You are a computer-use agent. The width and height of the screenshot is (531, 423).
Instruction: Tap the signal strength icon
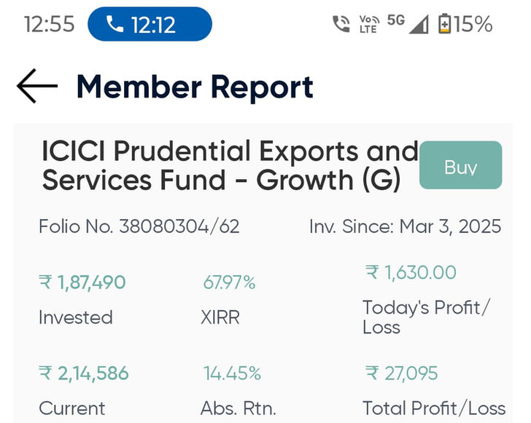419,24
